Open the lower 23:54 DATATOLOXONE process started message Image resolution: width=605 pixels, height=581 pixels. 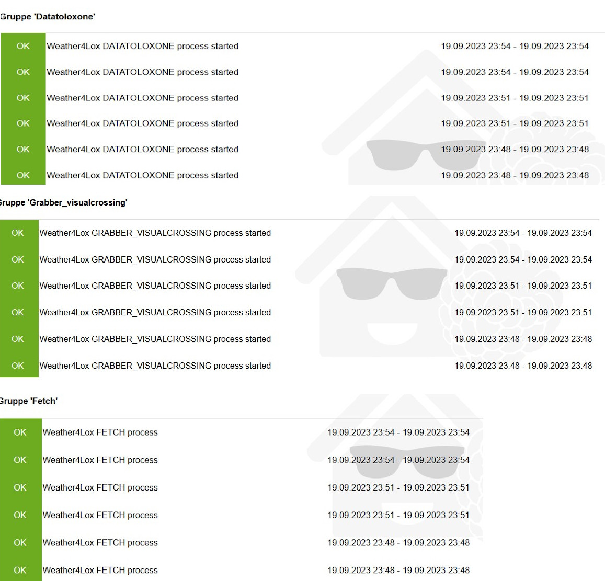142,72
